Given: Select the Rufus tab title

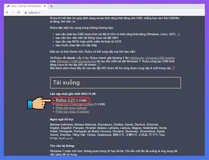Looking at the screenshot, I should point(26,6).
